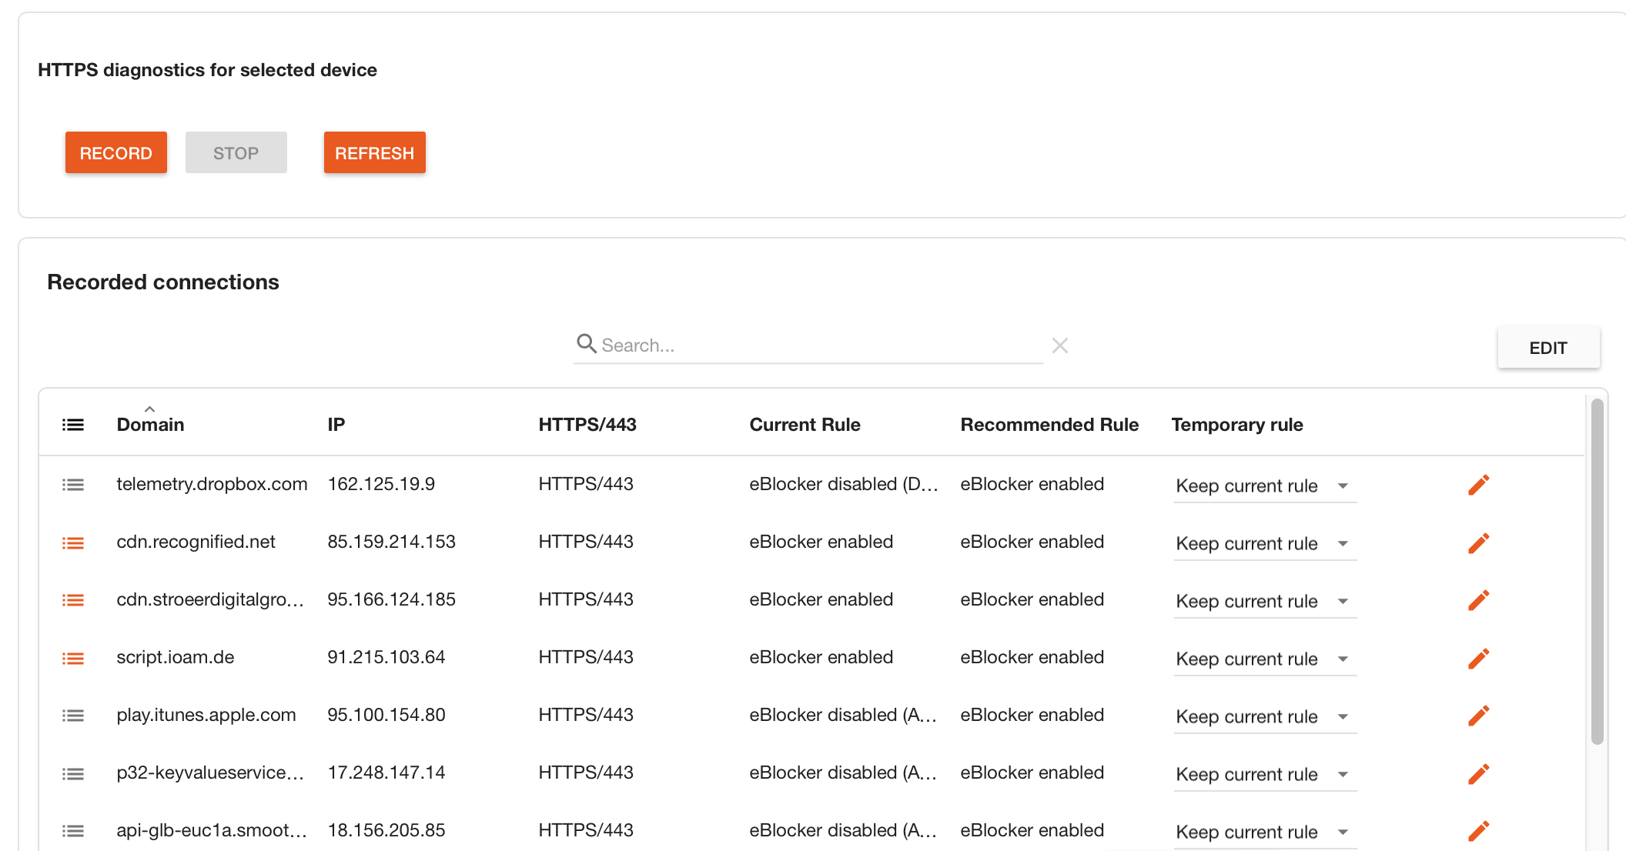Image resolution: width=1626 pixels, height=851 pixels.
Task: Click IP address 95.100.154.80
Action: [x=386, y=715]
